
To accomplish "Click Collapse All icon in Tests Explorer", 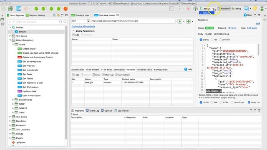I will point(54,15).
